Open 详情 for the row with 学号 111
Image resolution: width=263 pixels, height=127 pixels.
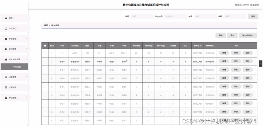(x=224, y=53)
